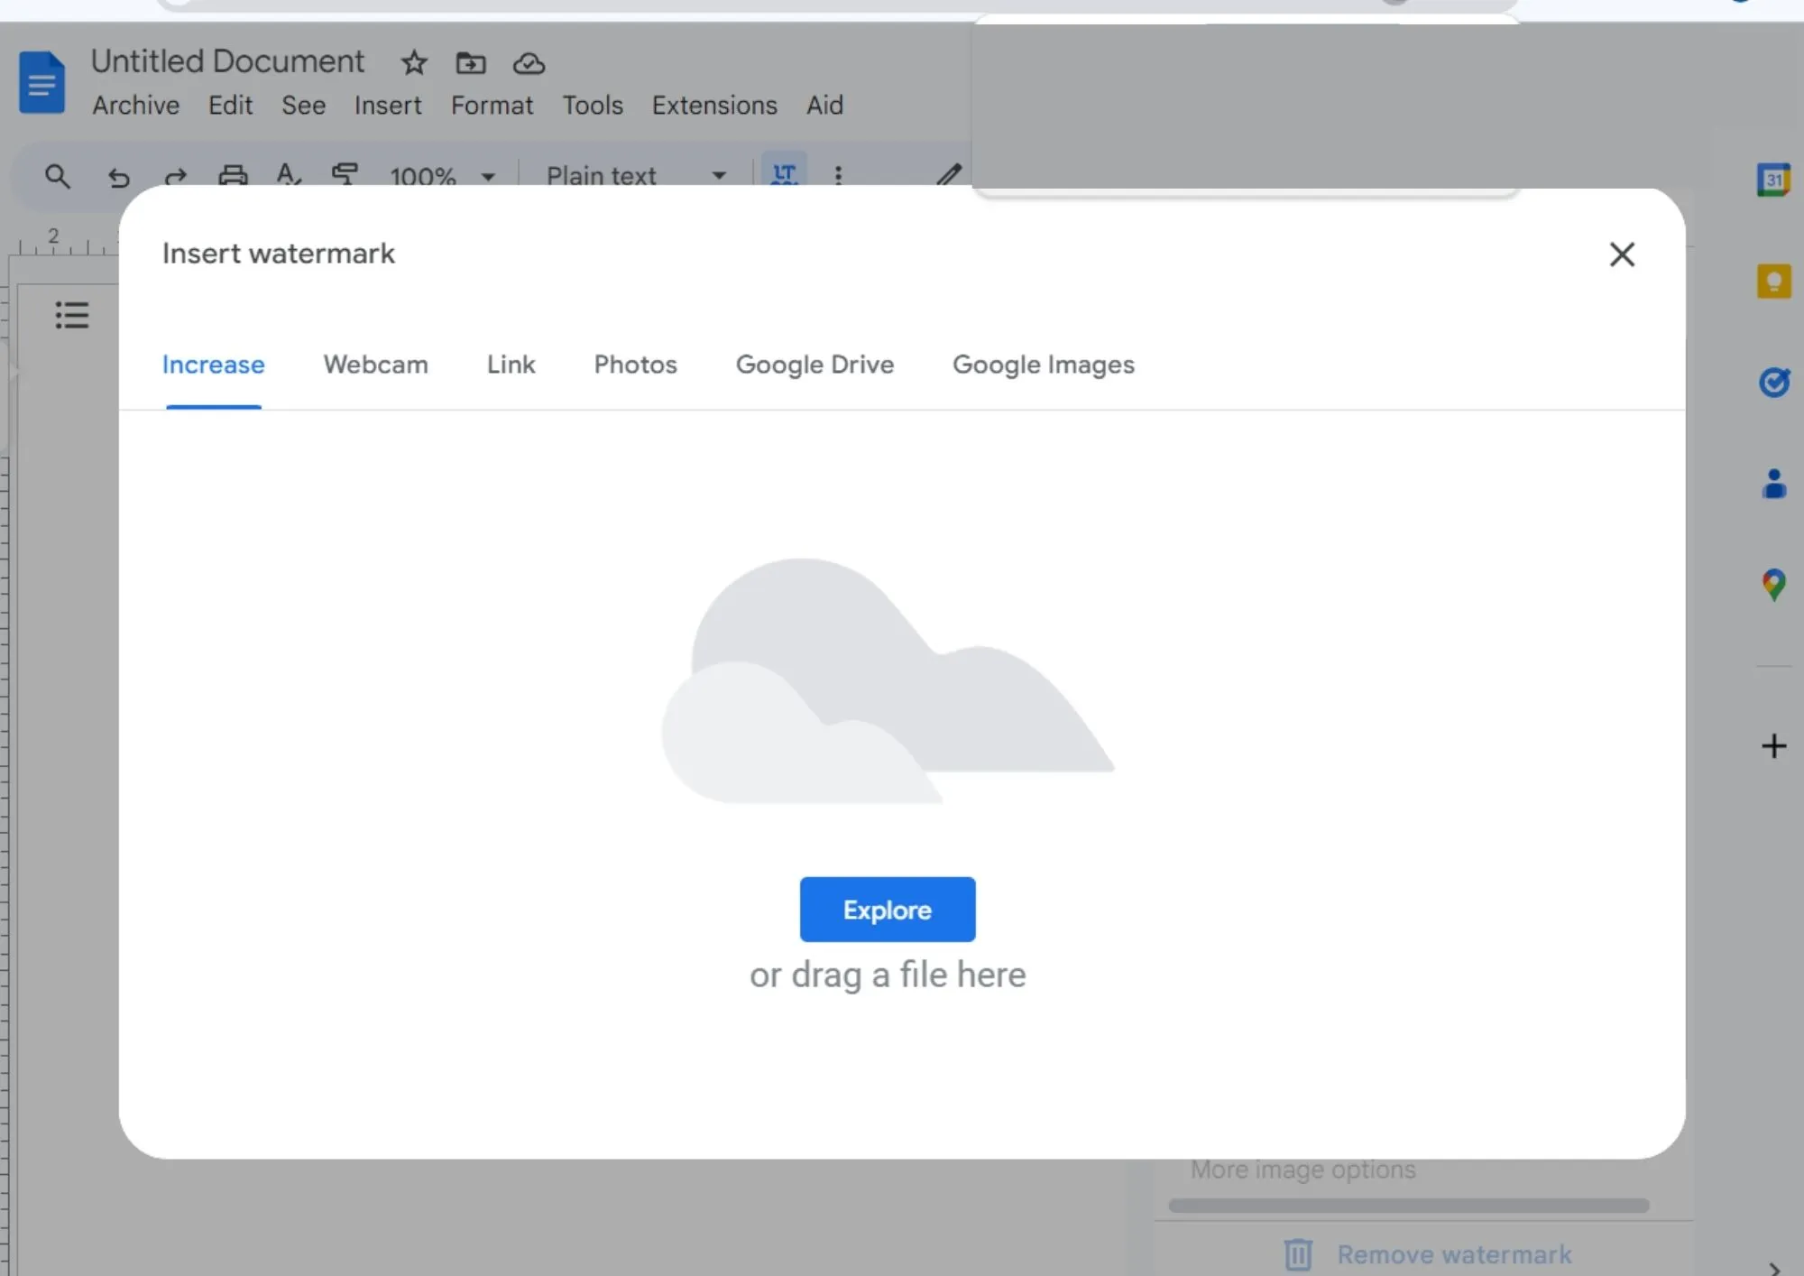Viewport: 1804px width, 1276px height.
Task: Click the trash icon beside Remove watermark
Action: [x=1298, y=1254]
